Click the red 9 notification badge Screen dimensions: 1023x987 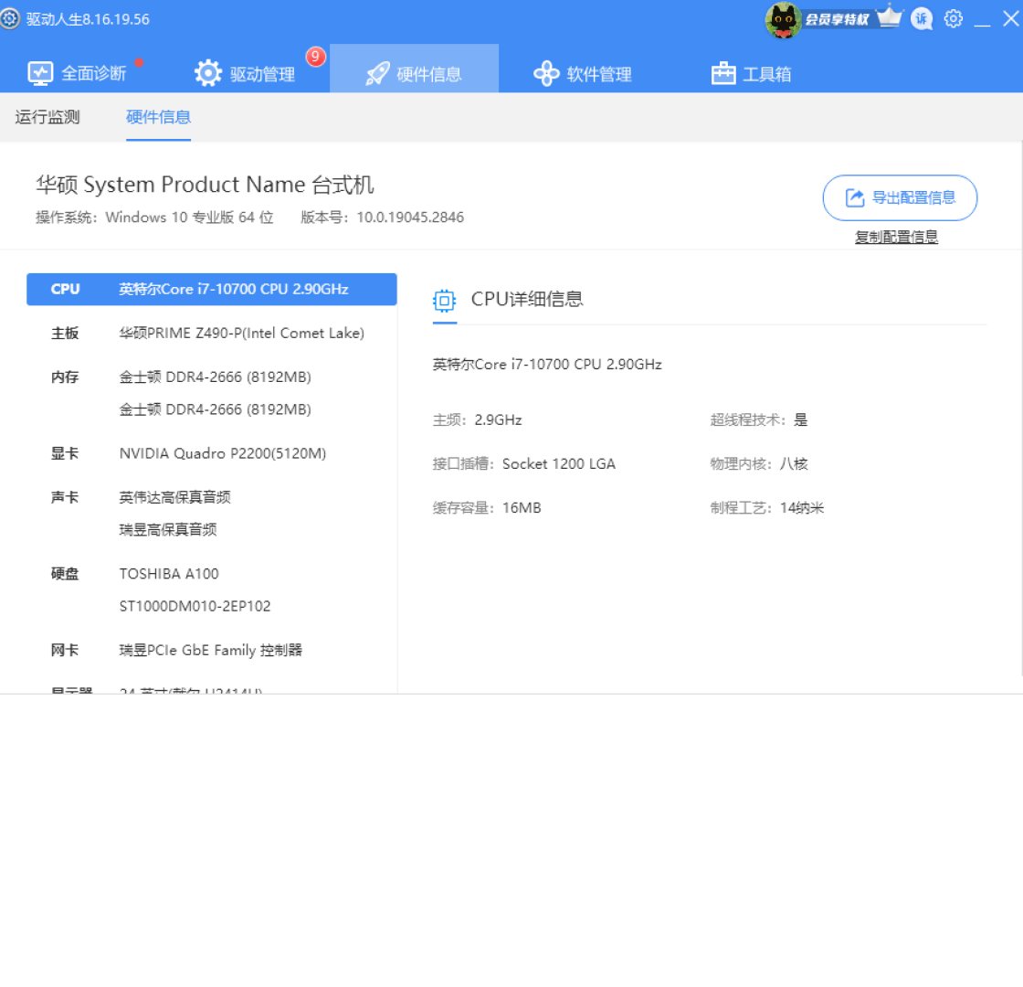315,56
